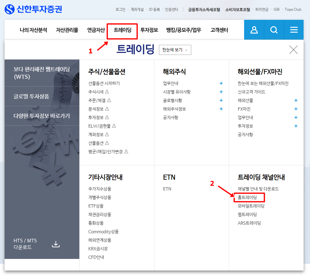Open 해외연계상품 link
The width and height of the screenshot is (310, 276).
click(x=100, y=240)
